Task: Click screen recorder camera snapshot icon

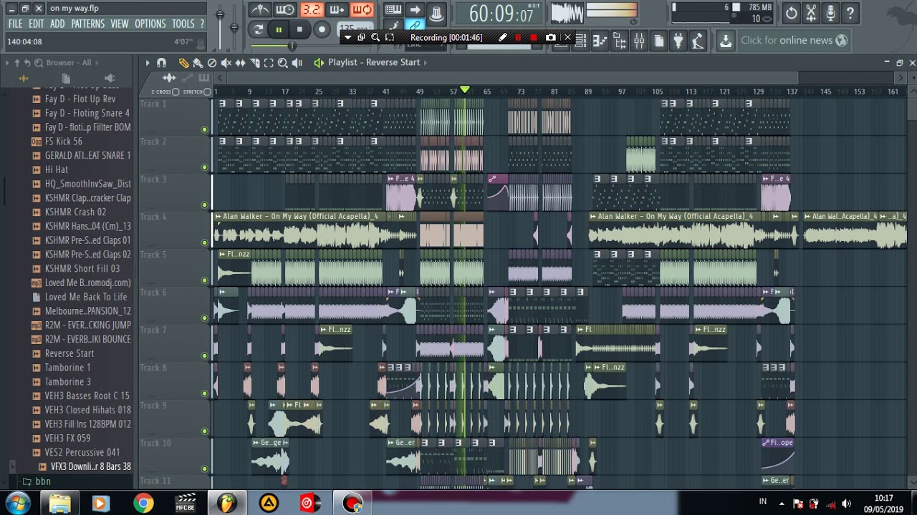Action: pos(550,37)
